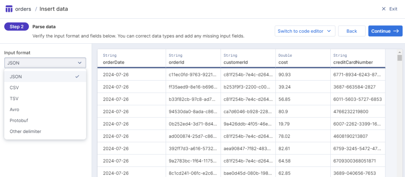Select Avro as input format
Image resolution: width=405 pixels, height=177 pixels.
pos(45,109)
